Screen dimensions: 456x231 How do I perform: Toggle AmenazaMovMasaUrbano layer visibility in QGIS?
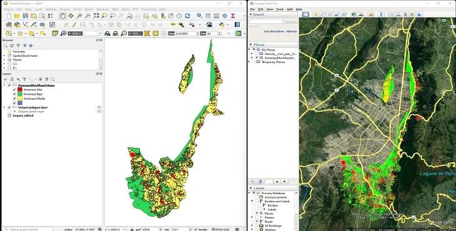coord(9,86)
